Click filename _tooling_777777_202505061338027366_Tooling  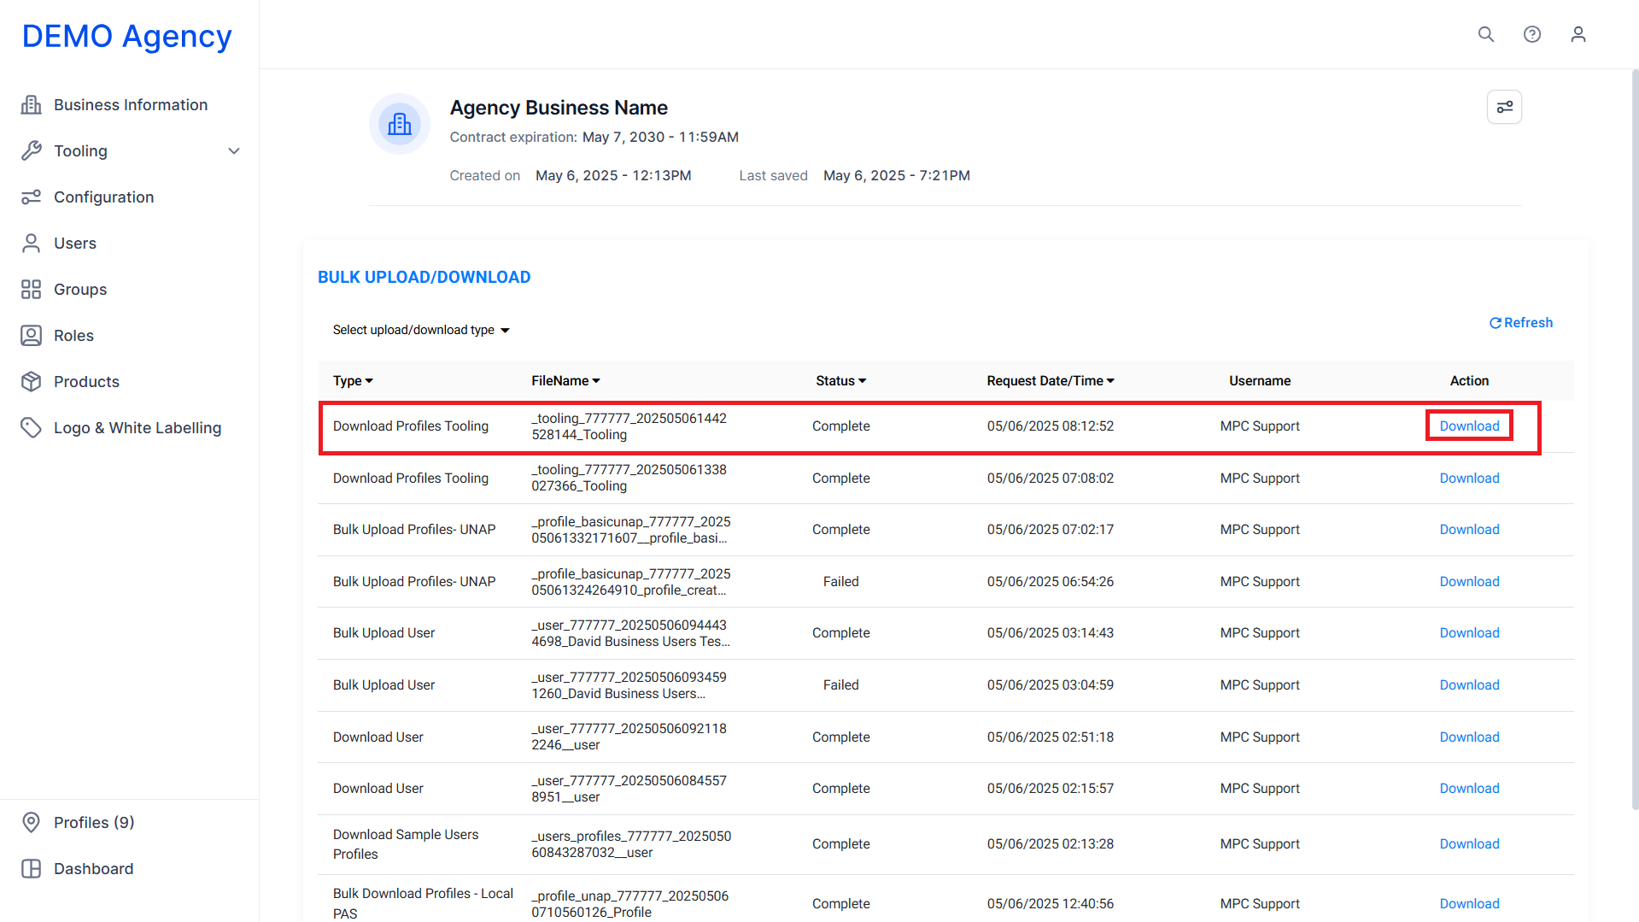(x=629, y=479)
